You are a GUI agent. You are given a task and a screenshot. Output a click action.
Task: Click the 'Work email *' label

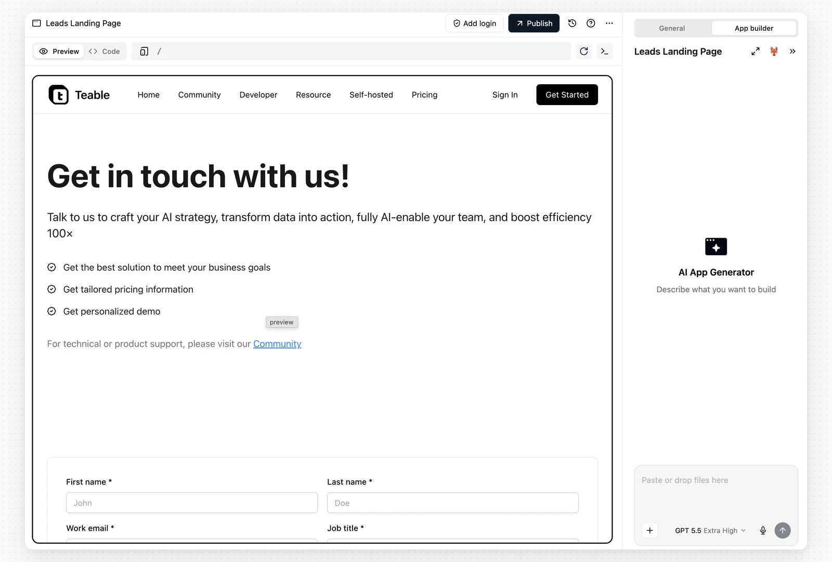pyautogui.click(x=90, y=528)
